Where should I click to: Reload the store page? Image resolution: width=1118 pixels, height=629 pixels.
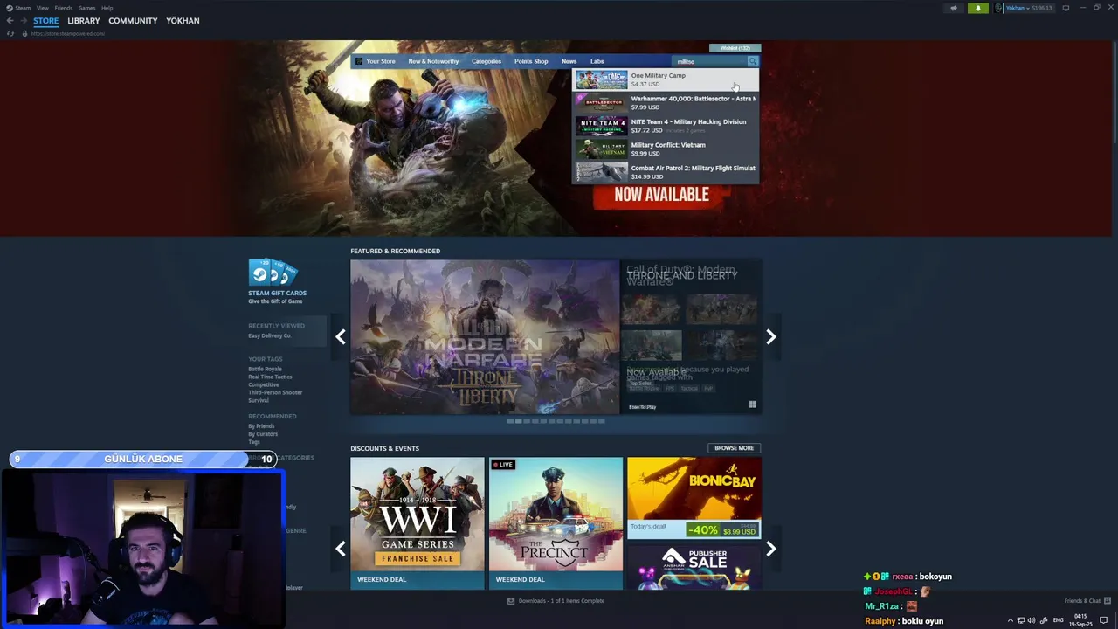click(10, 33)
